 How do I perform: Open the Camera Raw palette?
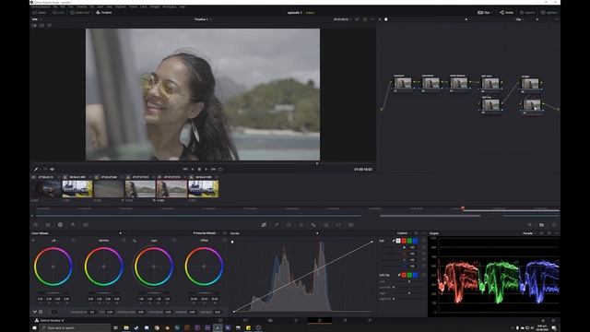[36, 225]
